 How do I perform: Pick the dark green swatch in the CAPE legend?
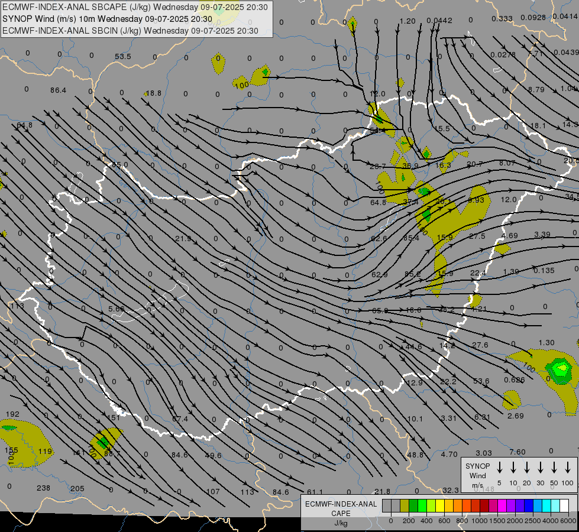click(413, 505)
